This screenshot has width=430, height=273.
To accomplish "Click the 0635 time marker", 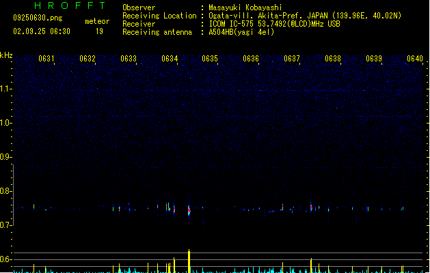I will click(210, 59).
